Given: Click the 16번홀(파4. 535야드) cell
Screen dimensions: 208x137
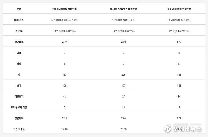Looking at the screenshot, I should pyautogui.click(x=124, y=31).
